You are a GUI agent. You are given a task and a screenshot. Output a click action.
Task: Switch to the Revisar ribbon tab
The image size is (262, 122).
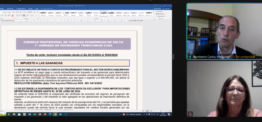tap(31, 9)
